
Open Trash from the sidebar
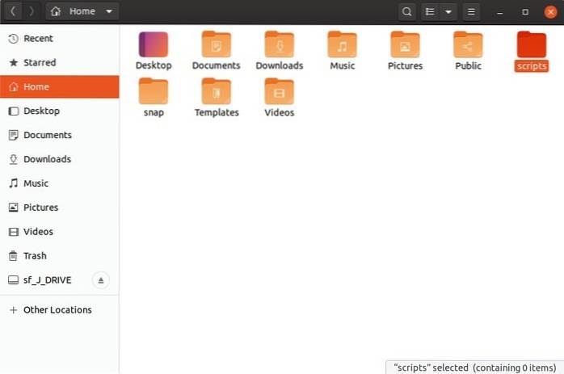pos(35,256)
